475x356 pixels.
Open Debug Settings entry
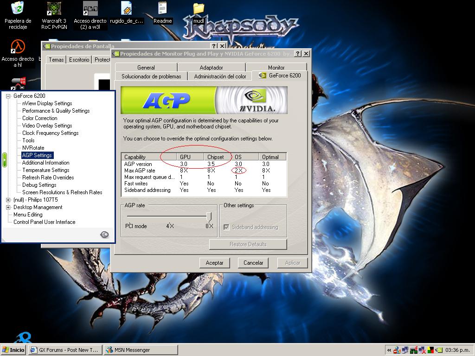pyautogui.click(x=39, y=185)
